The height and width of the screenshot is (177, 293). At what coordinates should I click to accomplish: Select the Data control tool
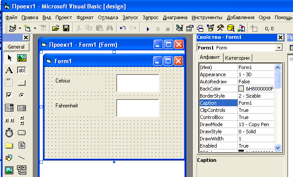tap(22, 170)
